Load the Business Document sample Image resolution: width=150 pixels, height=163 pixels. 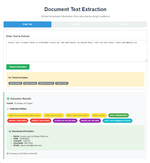[x=46, y=83]
